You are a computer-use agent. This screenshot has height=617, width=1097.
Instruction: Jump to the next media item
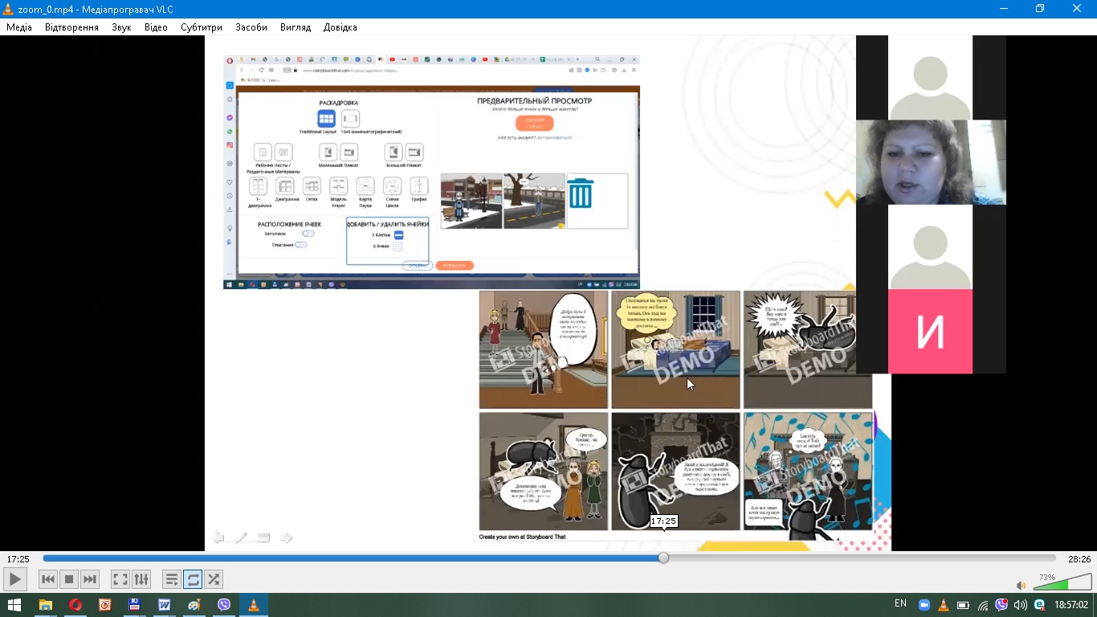90,579
